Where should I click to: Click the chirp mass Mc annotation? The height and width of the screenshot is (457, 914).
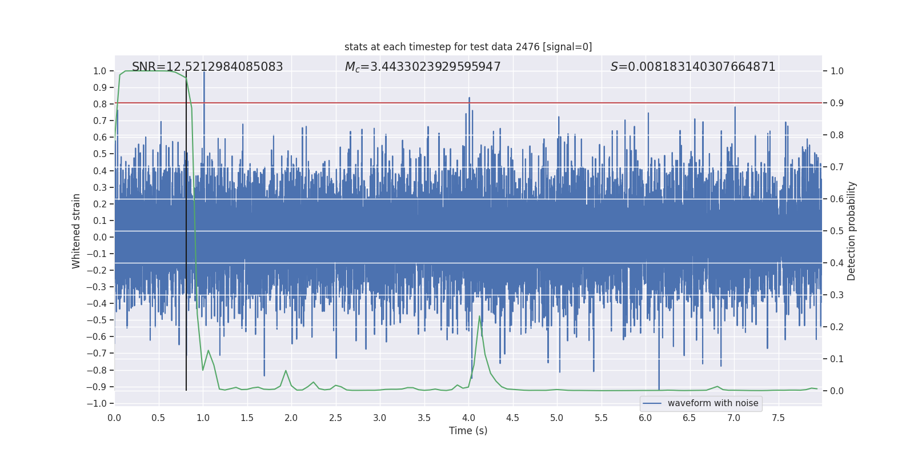pyautogui.click(x=423, y=67)
